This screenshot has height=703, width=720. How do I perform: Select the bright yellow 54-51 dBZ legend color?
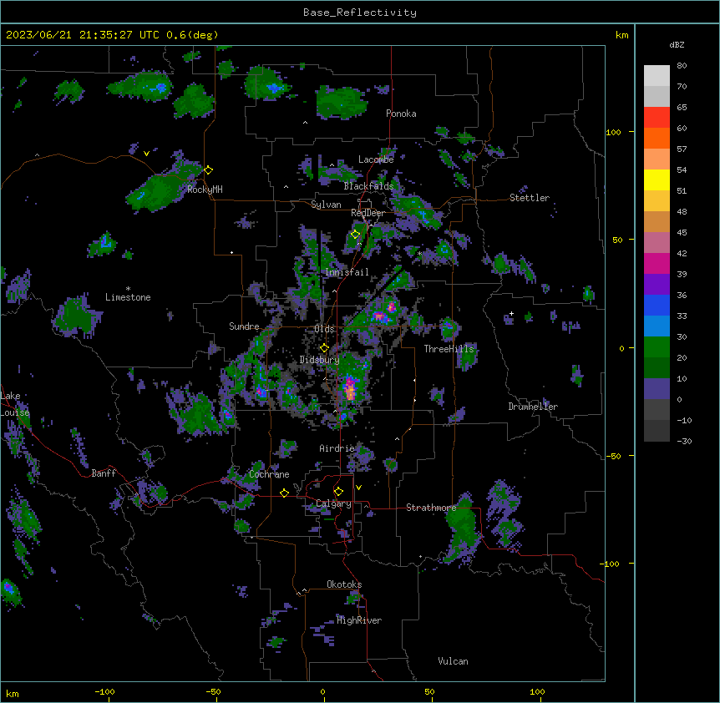[657, 180]
